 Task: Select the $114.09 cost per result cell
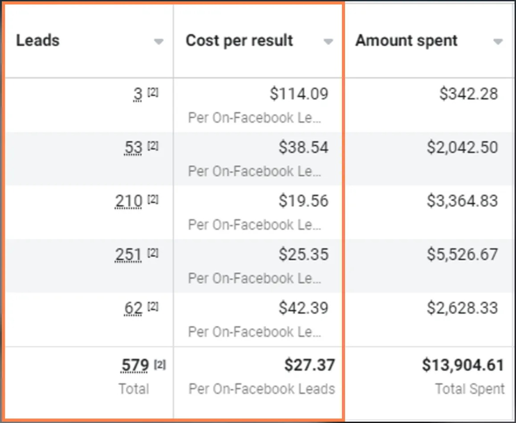coord(299,94)
